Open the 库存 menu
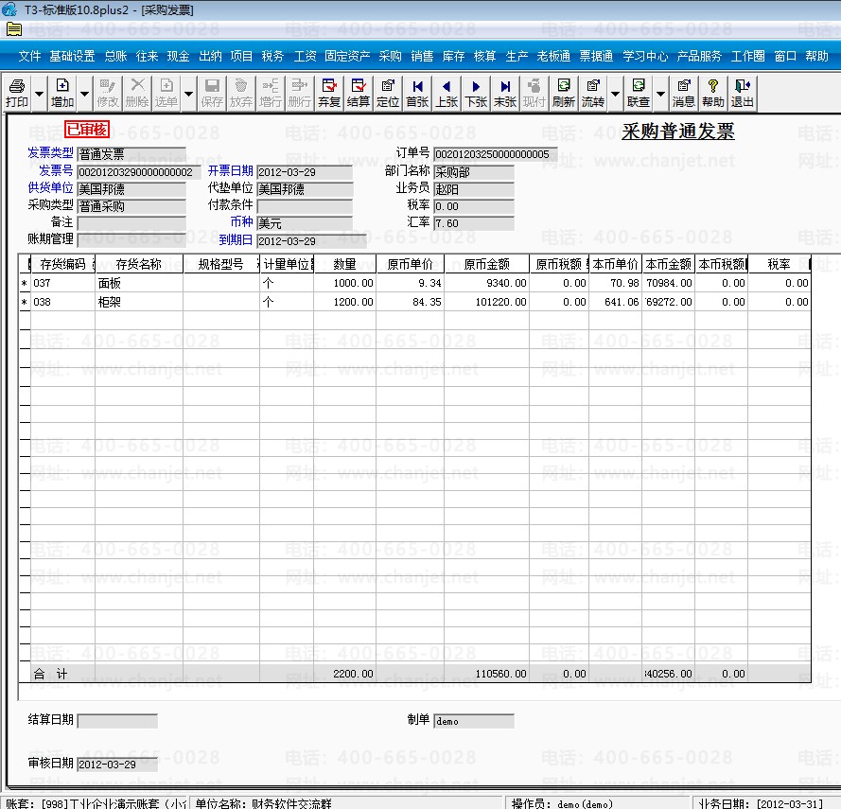841x809 pixels. pos(453,56)
